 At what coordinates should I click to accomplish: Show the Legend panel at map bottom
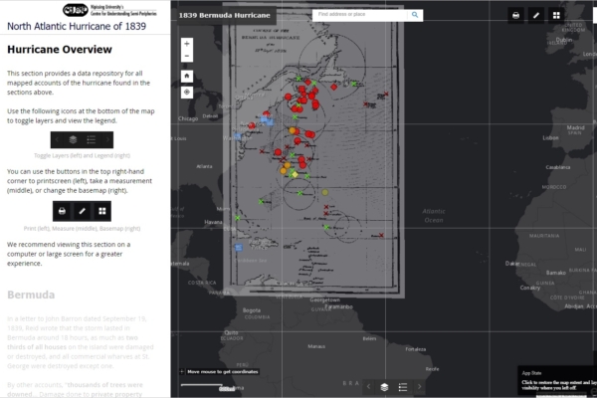pyautogui.click(x=403, y=387)
